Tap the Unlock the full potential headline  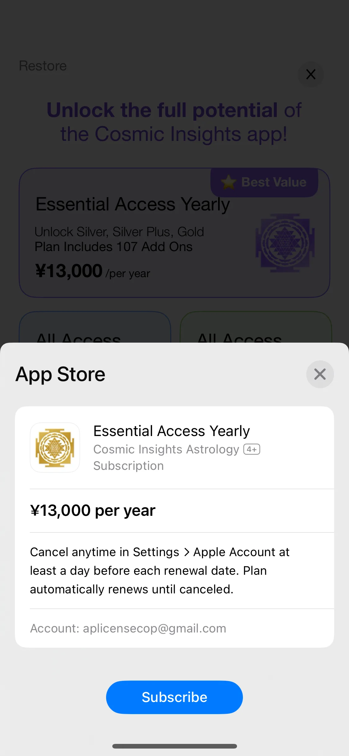[x=174, y=122]
